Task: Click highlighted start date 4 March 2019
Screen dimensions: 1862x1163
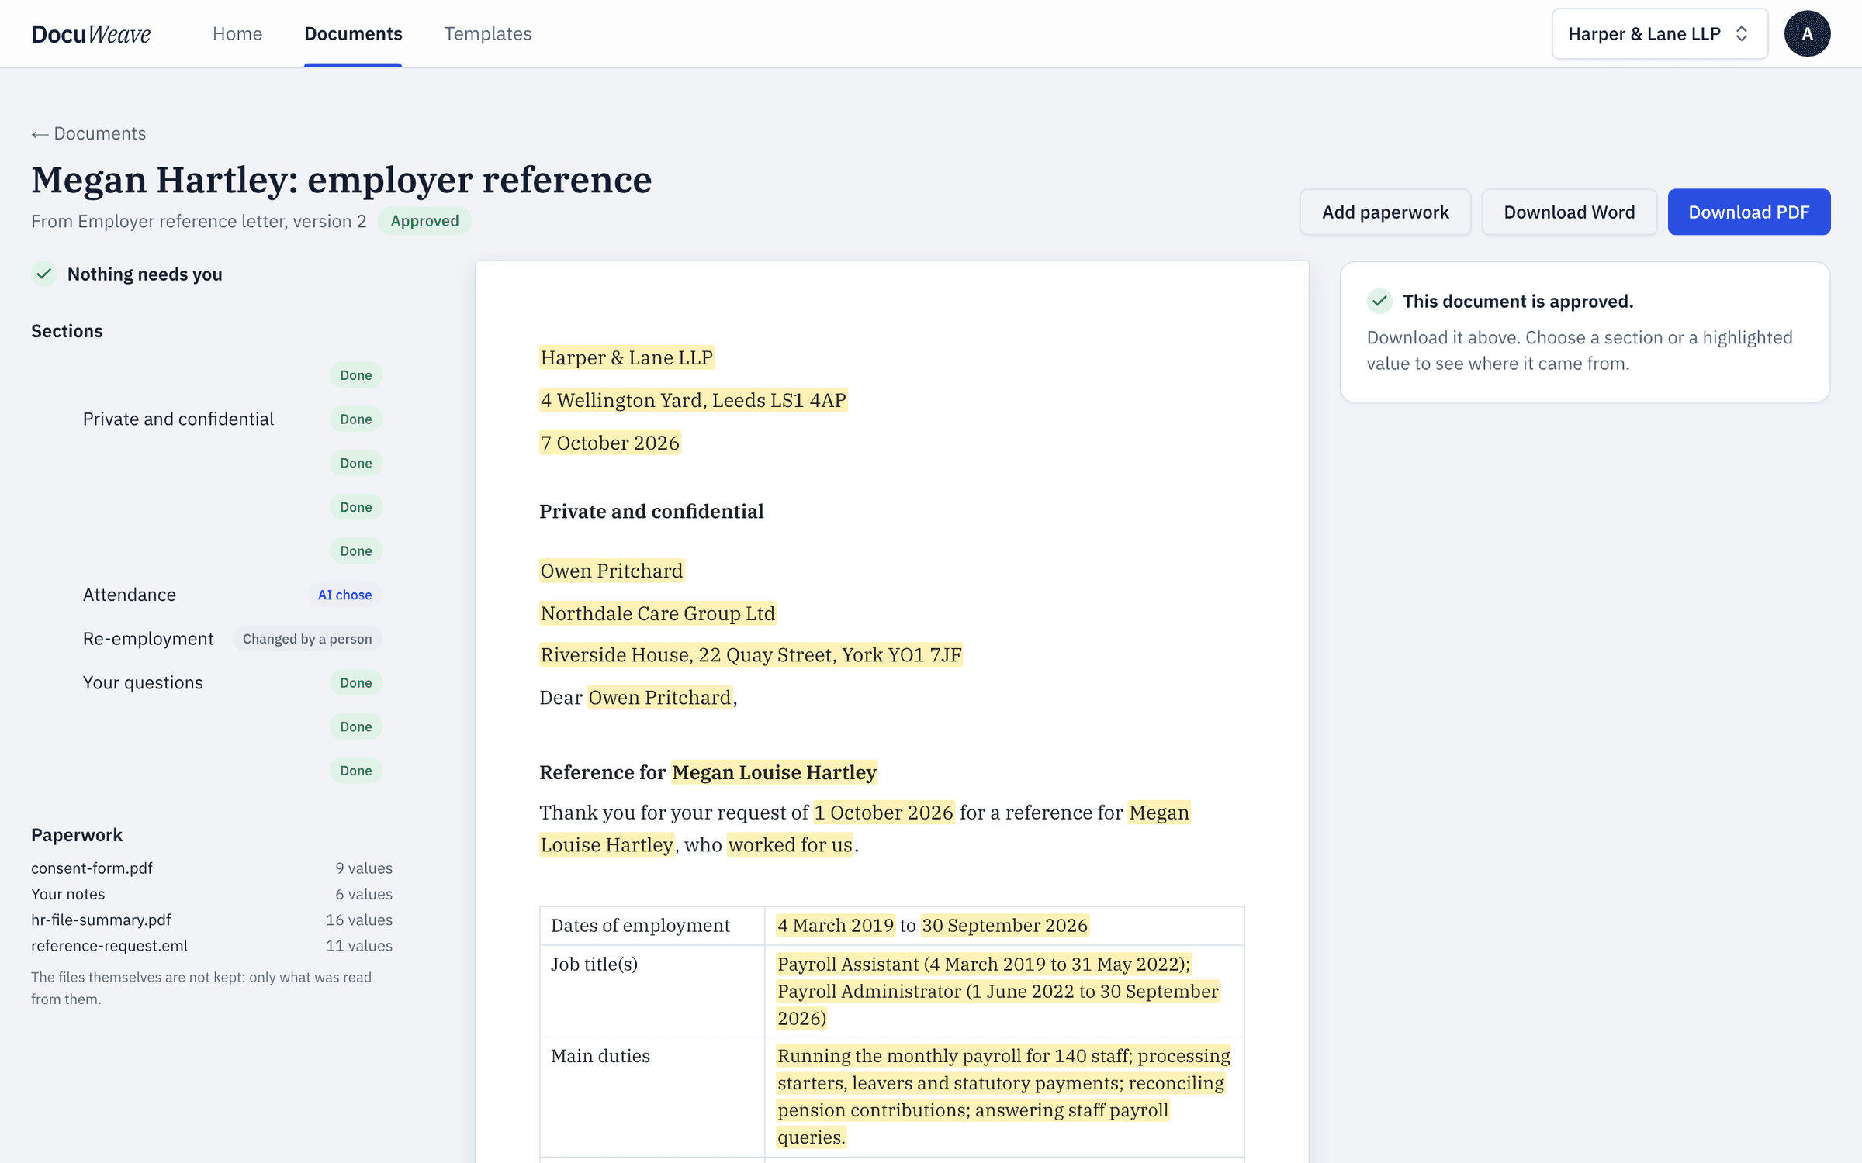Action: click(x=836, y=926)
